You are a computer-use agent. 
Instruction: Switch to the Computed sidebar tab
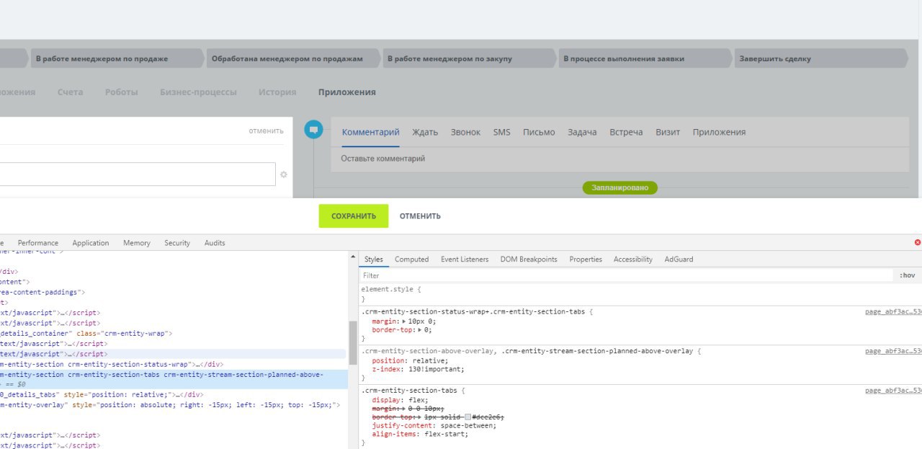click(411, 259)
